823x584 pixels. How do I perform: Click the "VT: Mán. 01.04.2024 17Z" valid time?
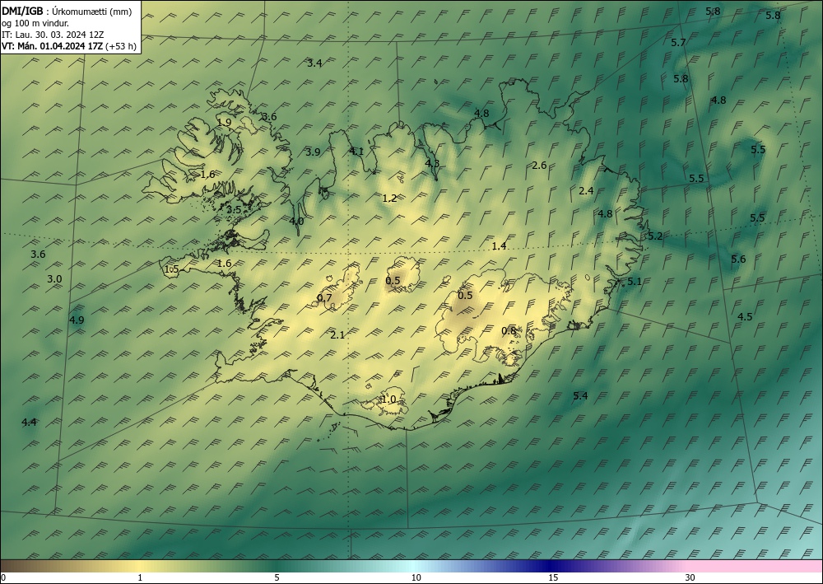[53, 46]
